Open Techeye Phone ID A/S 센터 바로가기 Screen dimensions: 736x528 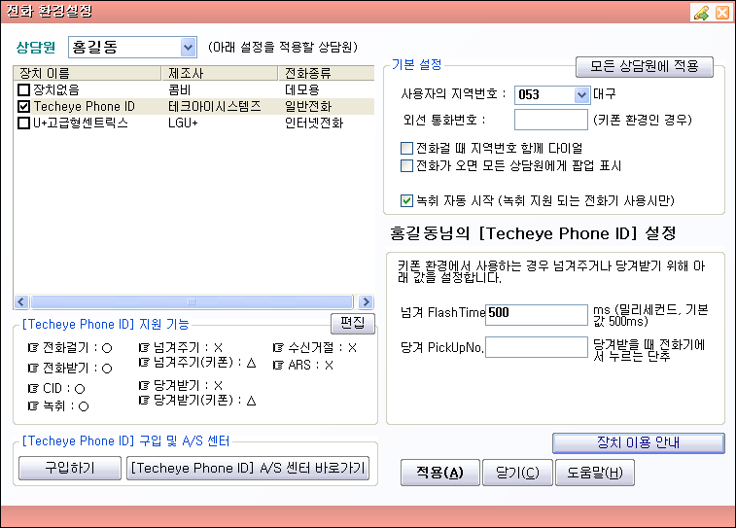248,468
